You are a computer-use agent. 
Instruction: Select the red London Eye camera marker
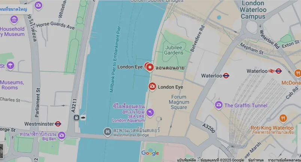pos(152,86)
